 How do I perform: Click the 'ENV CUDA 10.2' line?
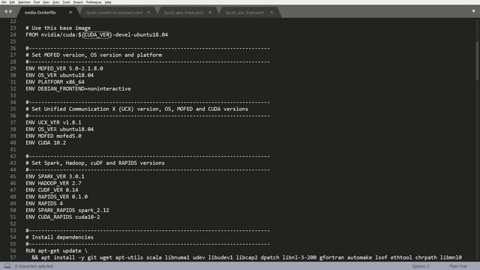[x=46, y=142]
